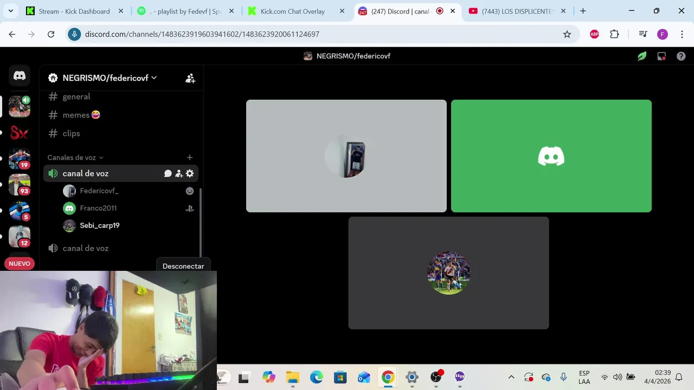This screenshot has width=694, height=390.
Task: Open ESP LAA keyboard language switcher
Action: [584, 377]
